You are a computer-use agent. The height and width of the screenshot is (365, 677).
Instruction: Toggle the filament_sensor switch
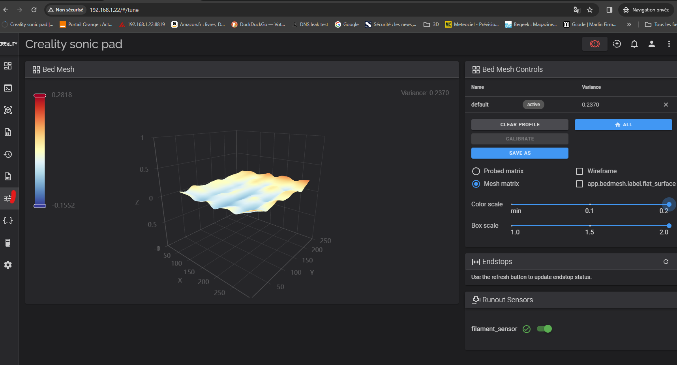(544, 329)
